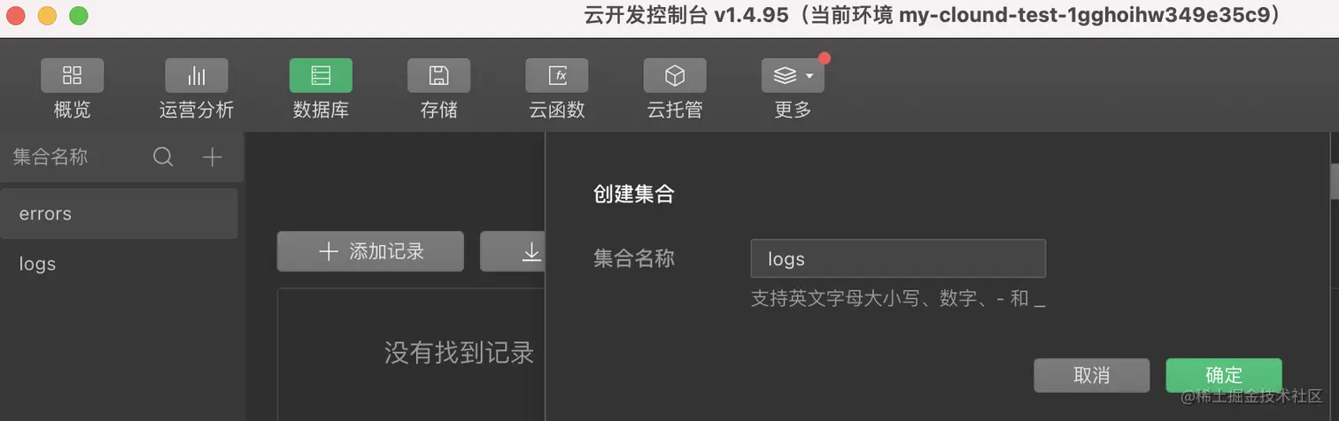Open the 概览 overview icon

tap(72, 76)
